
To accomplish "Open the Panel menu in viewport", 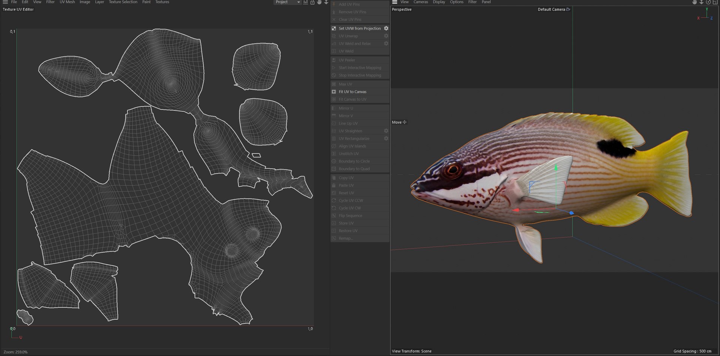I will click(x=486, y=2).
